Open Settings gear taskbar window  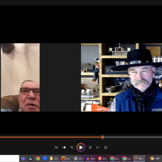point(79,158)
